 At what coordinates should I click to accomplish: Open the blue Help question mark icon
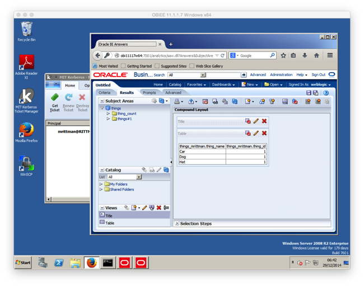pos(326,93)
